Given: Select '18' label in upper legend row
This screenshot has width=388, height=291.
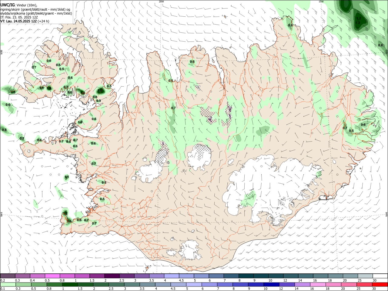Looking at the screenshot, I should (x=330, y=280).
